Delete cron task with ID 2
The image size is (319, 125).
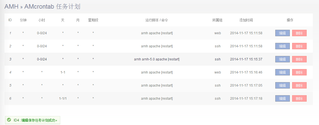tap(299, 46)
